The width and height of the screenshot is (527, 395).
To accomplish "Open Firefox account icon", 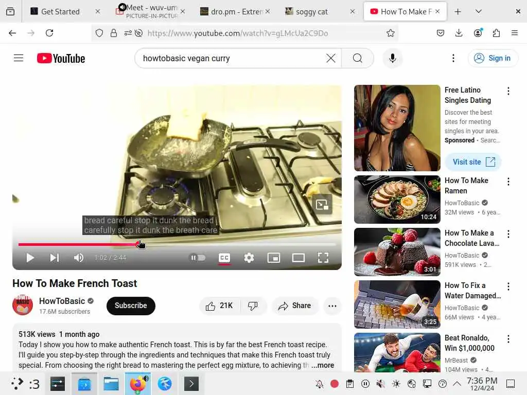I will pyautogui.click(x=478, y=33).
